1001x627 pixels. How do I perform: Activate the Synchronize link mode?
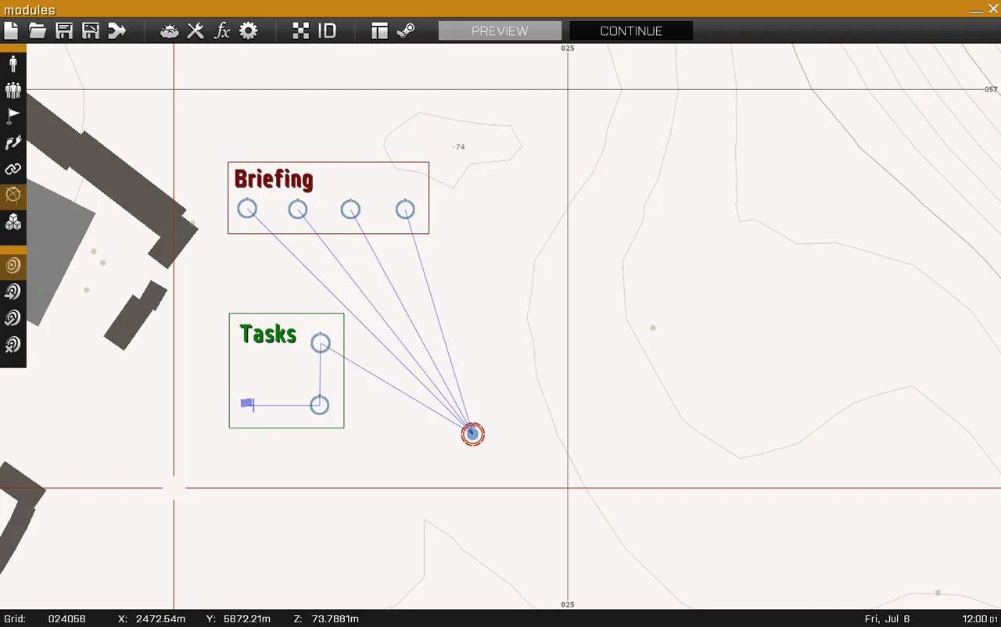coord(13,169)
